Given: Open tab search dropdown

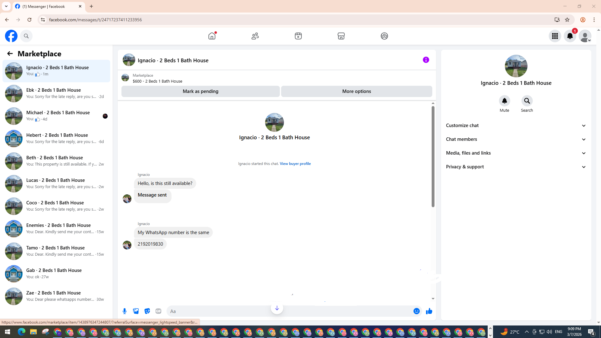Looking at the screenshot, I should click(6, 6).
